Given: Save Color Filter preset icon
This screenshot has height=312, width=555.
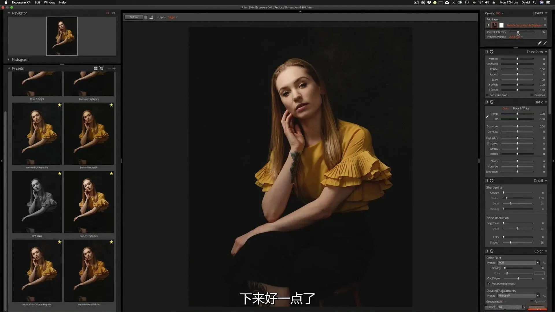Looking at the screenshot, I should [544, 263].
